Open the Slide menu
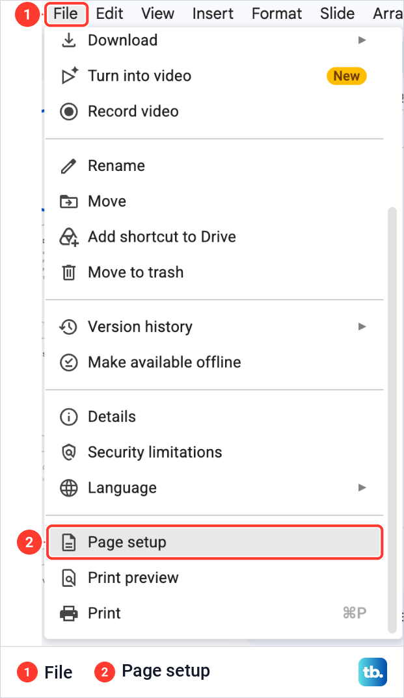This screenshot has width=404, height=698. [x=337, y=14]
